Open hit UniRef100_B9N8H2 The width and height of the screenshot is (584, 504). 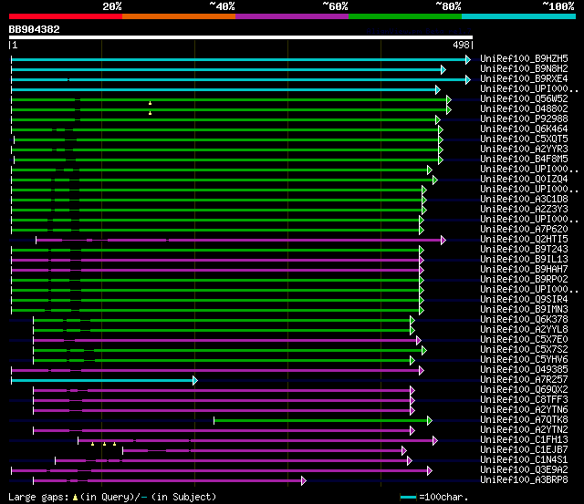point(524,69)
